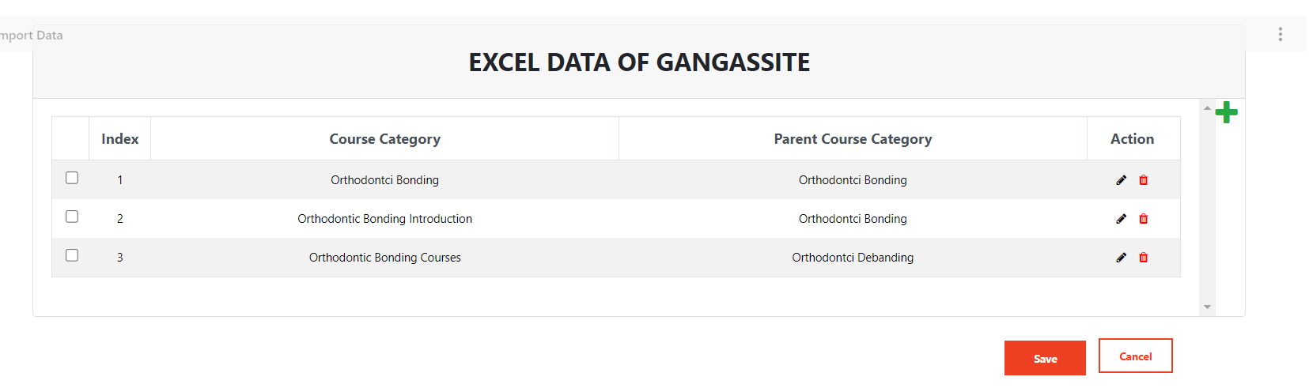Image resolution: width=1309 pixels, height=388 pixels.
Task: Click the Action column header
Action: point(1132,139)
